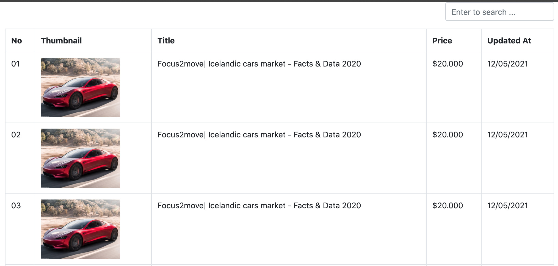558x266 pixels.
Task: Click the 12/05/2021 date in row 01
Action: tap(507, 64)
